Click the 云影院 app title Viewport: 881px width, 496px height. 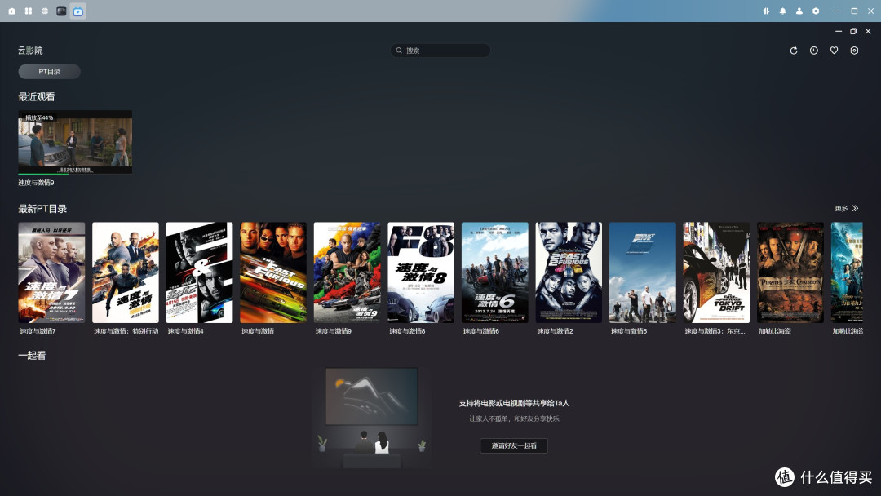pyautogui.click(x=30, y=51)
